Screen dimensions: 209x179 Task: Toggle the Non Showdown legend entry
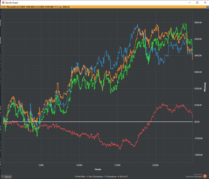coord(95,177)
